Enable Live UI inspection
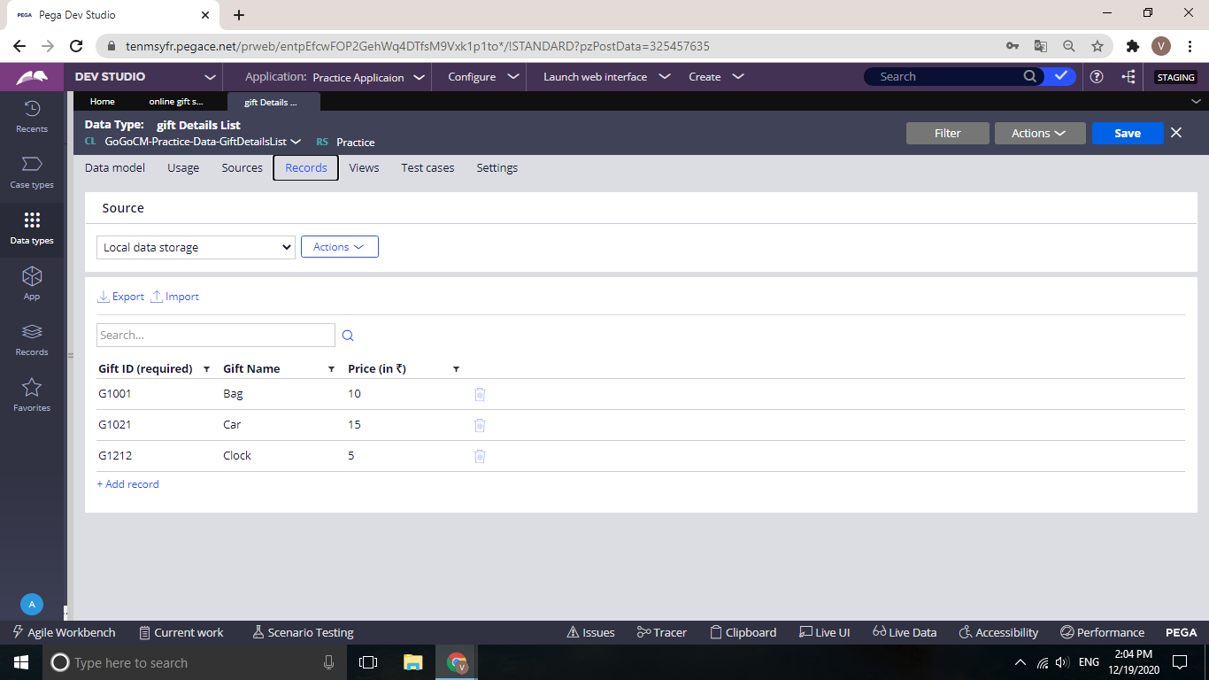 point(824,632)
